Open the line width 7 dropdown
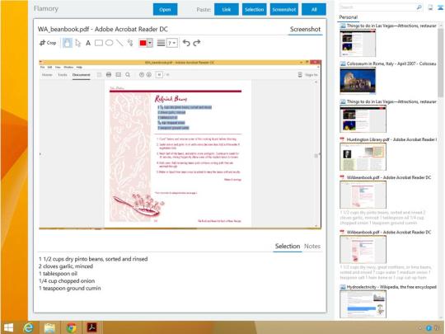This screenshot has height=334, width=445. click(172, 43)
